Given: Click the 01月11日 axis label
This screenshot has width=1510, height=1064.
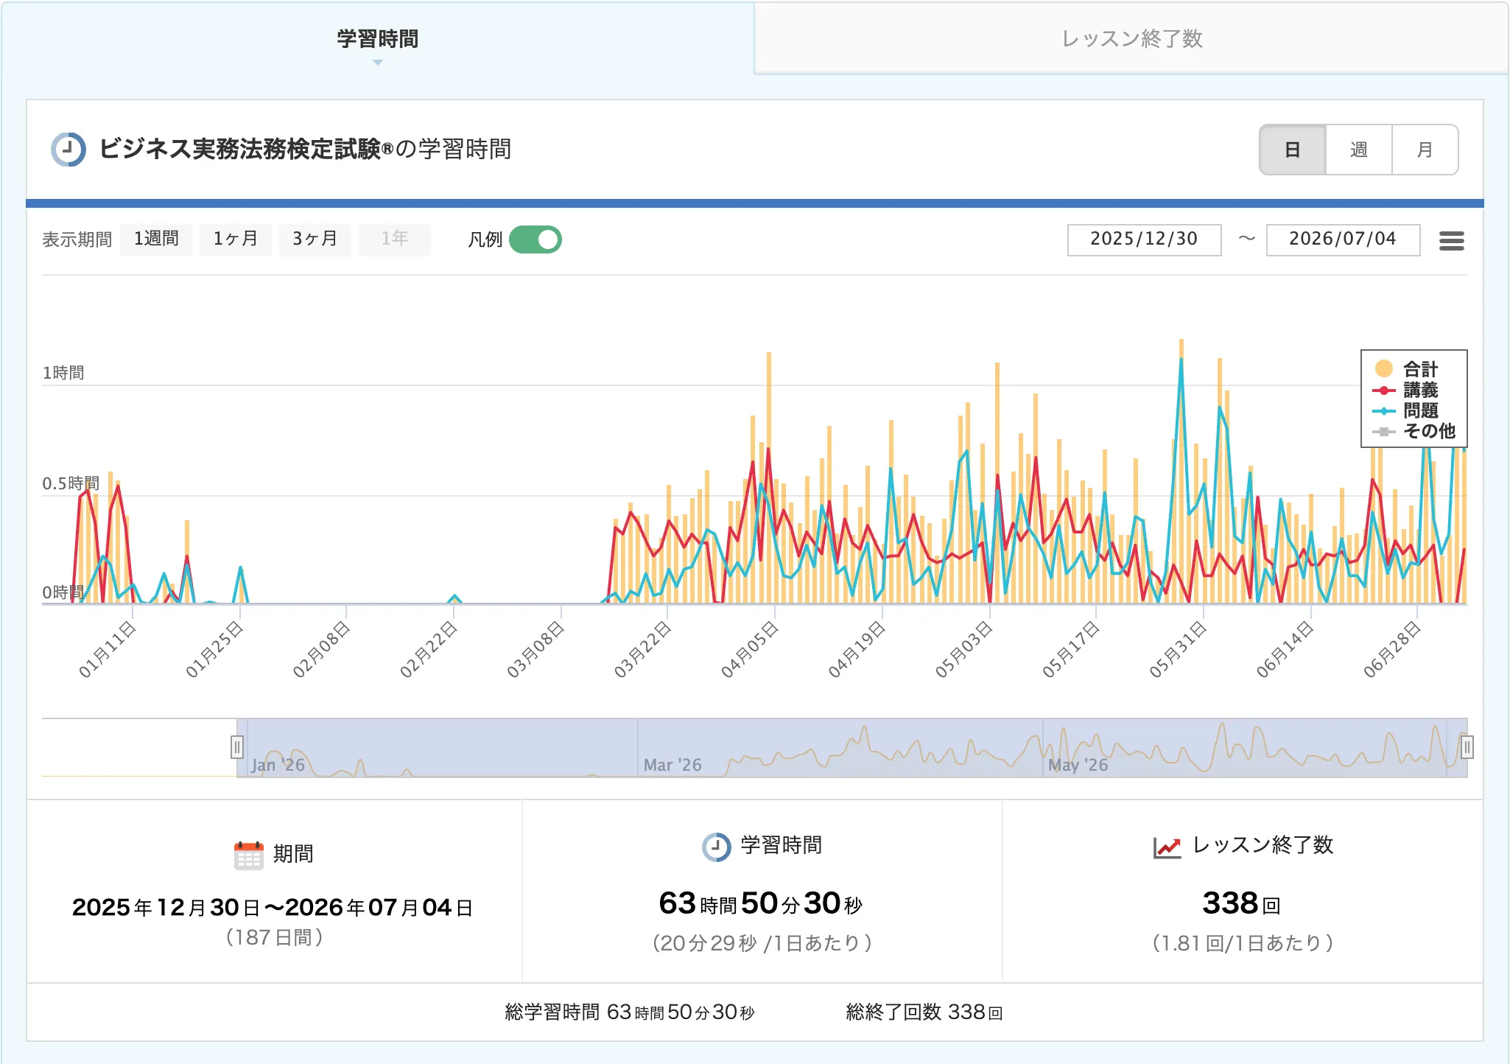Looking at the screenshot, I should (107, 649).
